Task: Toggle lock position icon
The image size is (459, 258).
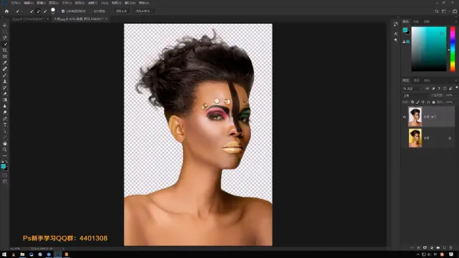Action: point(423,102)
